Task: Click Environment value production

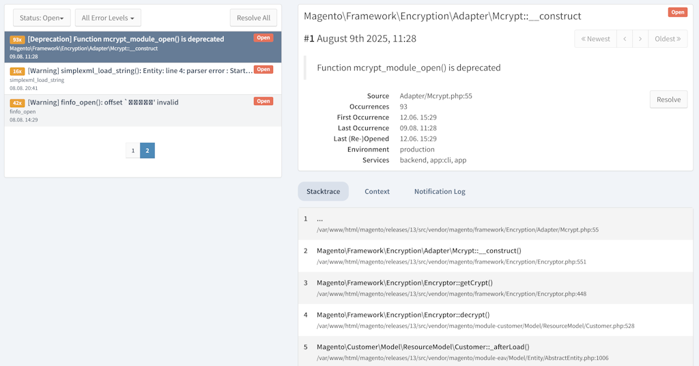Action: pyautogui.click(x=417, y=150)
